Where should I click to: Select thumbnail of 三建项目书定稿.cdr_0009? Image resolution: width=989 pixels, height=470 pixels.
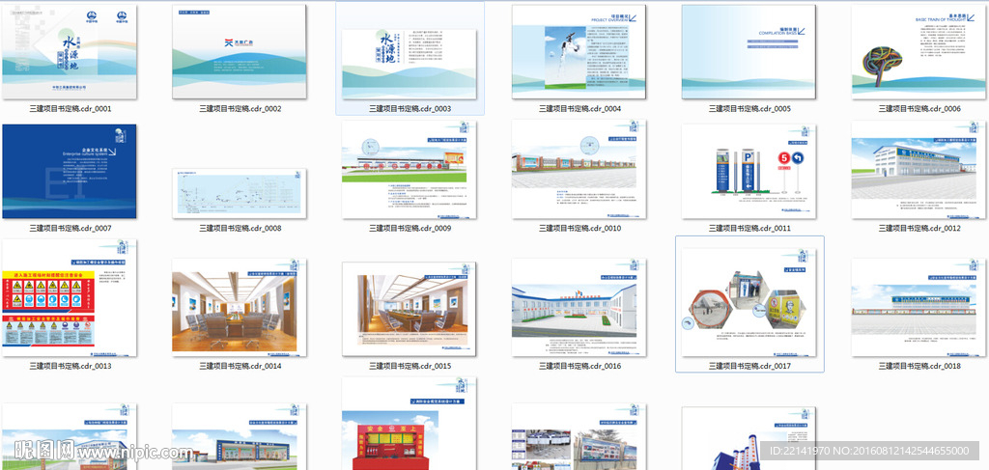pos(409,170)
